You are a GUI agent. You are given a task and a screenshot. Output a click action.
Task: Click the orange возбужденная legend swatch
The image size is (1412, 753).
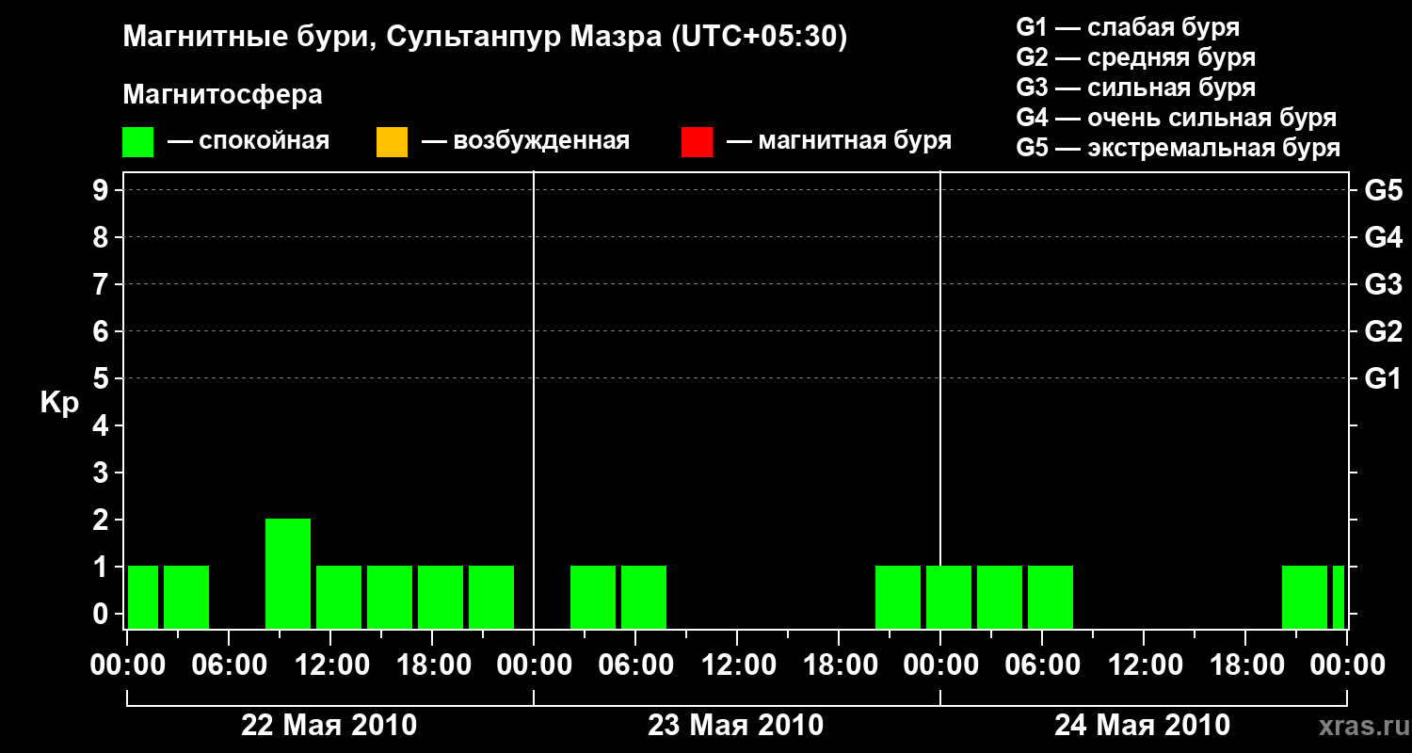pos(392,142)
